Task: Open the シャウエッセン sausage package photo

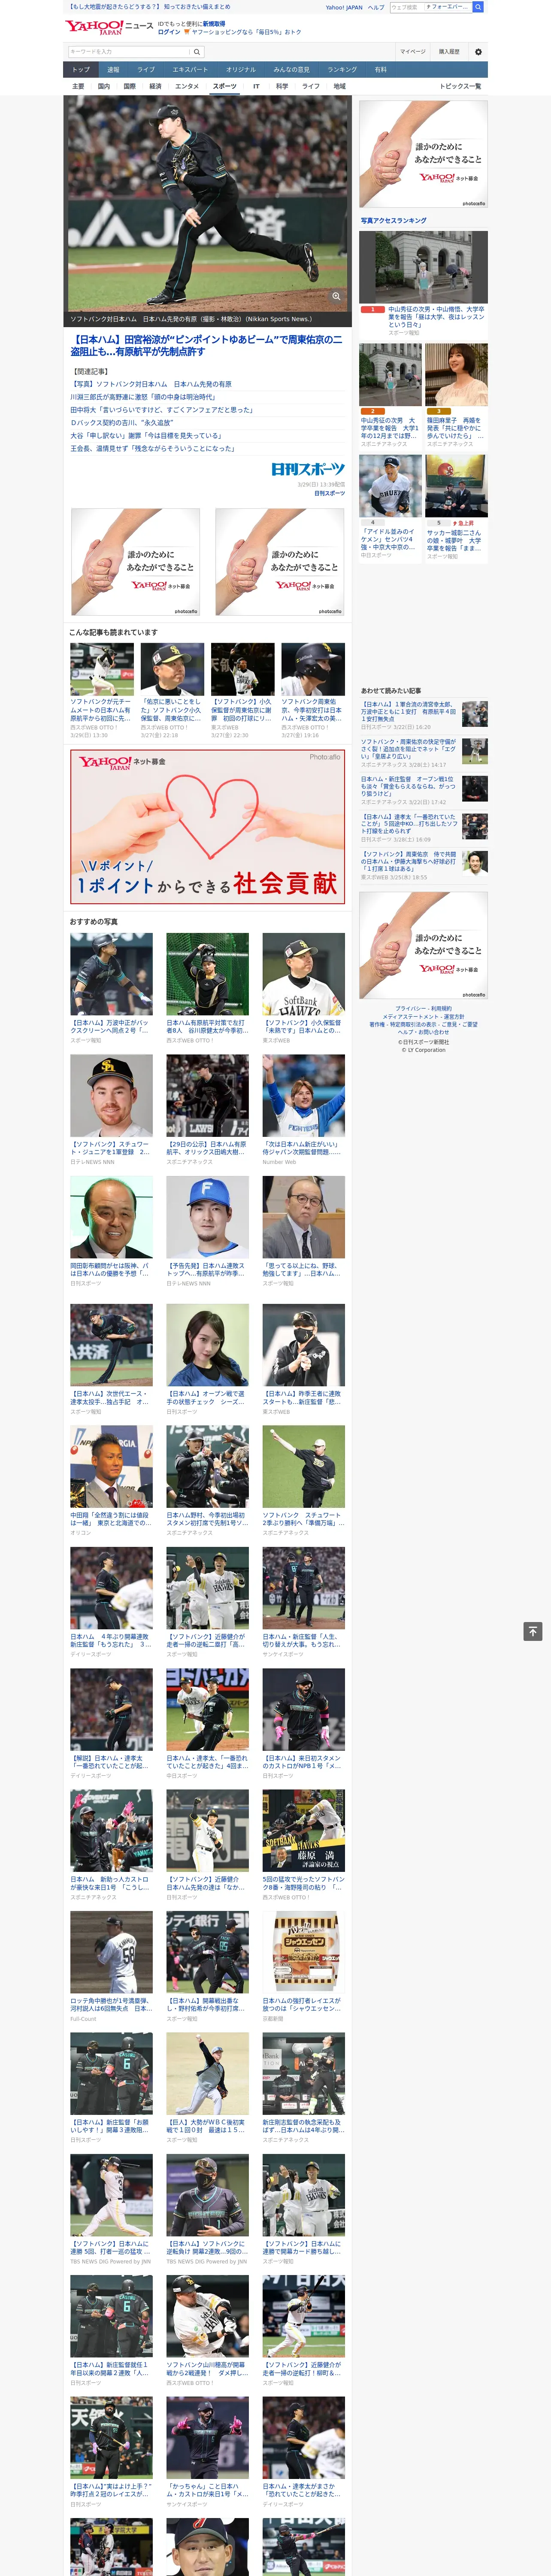Action: pos(304,1953)
